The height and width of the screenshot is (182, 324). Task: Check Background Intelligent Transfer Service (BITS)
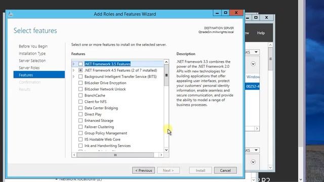click(x=80, y=76)
